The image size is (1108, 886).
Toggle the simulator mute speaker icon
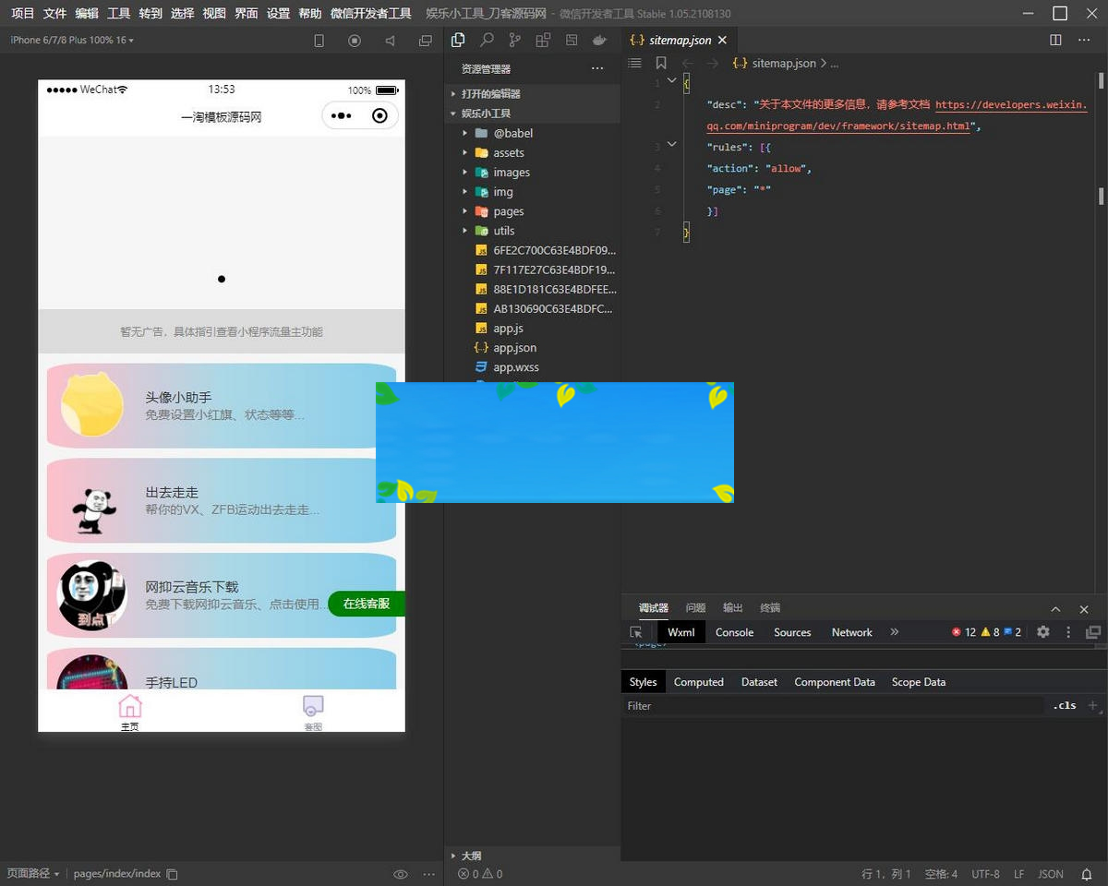pos(390,41)
